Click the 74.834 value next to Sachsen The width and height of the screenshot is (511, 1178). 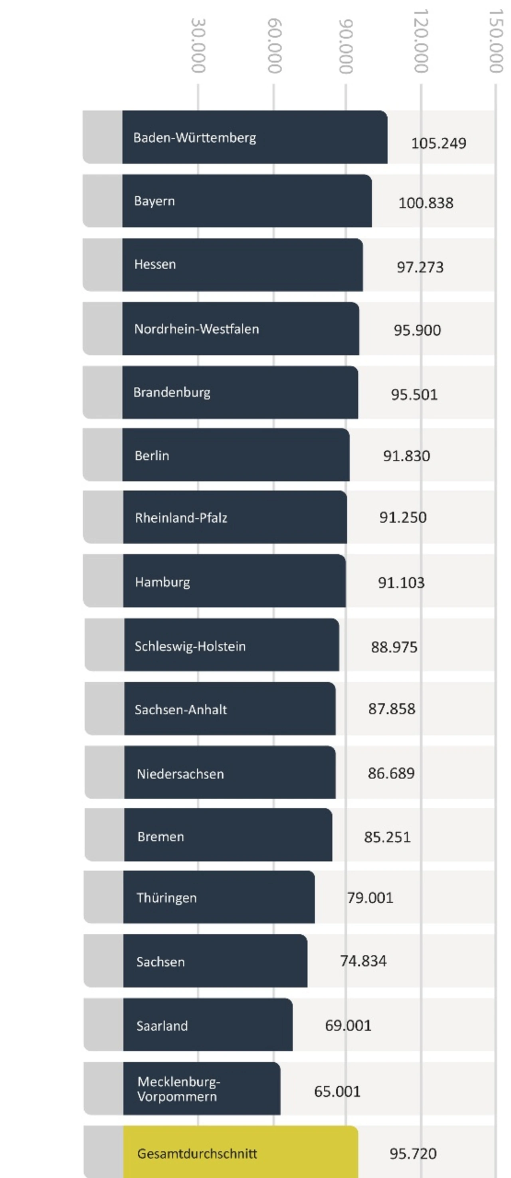click(363, 961)
